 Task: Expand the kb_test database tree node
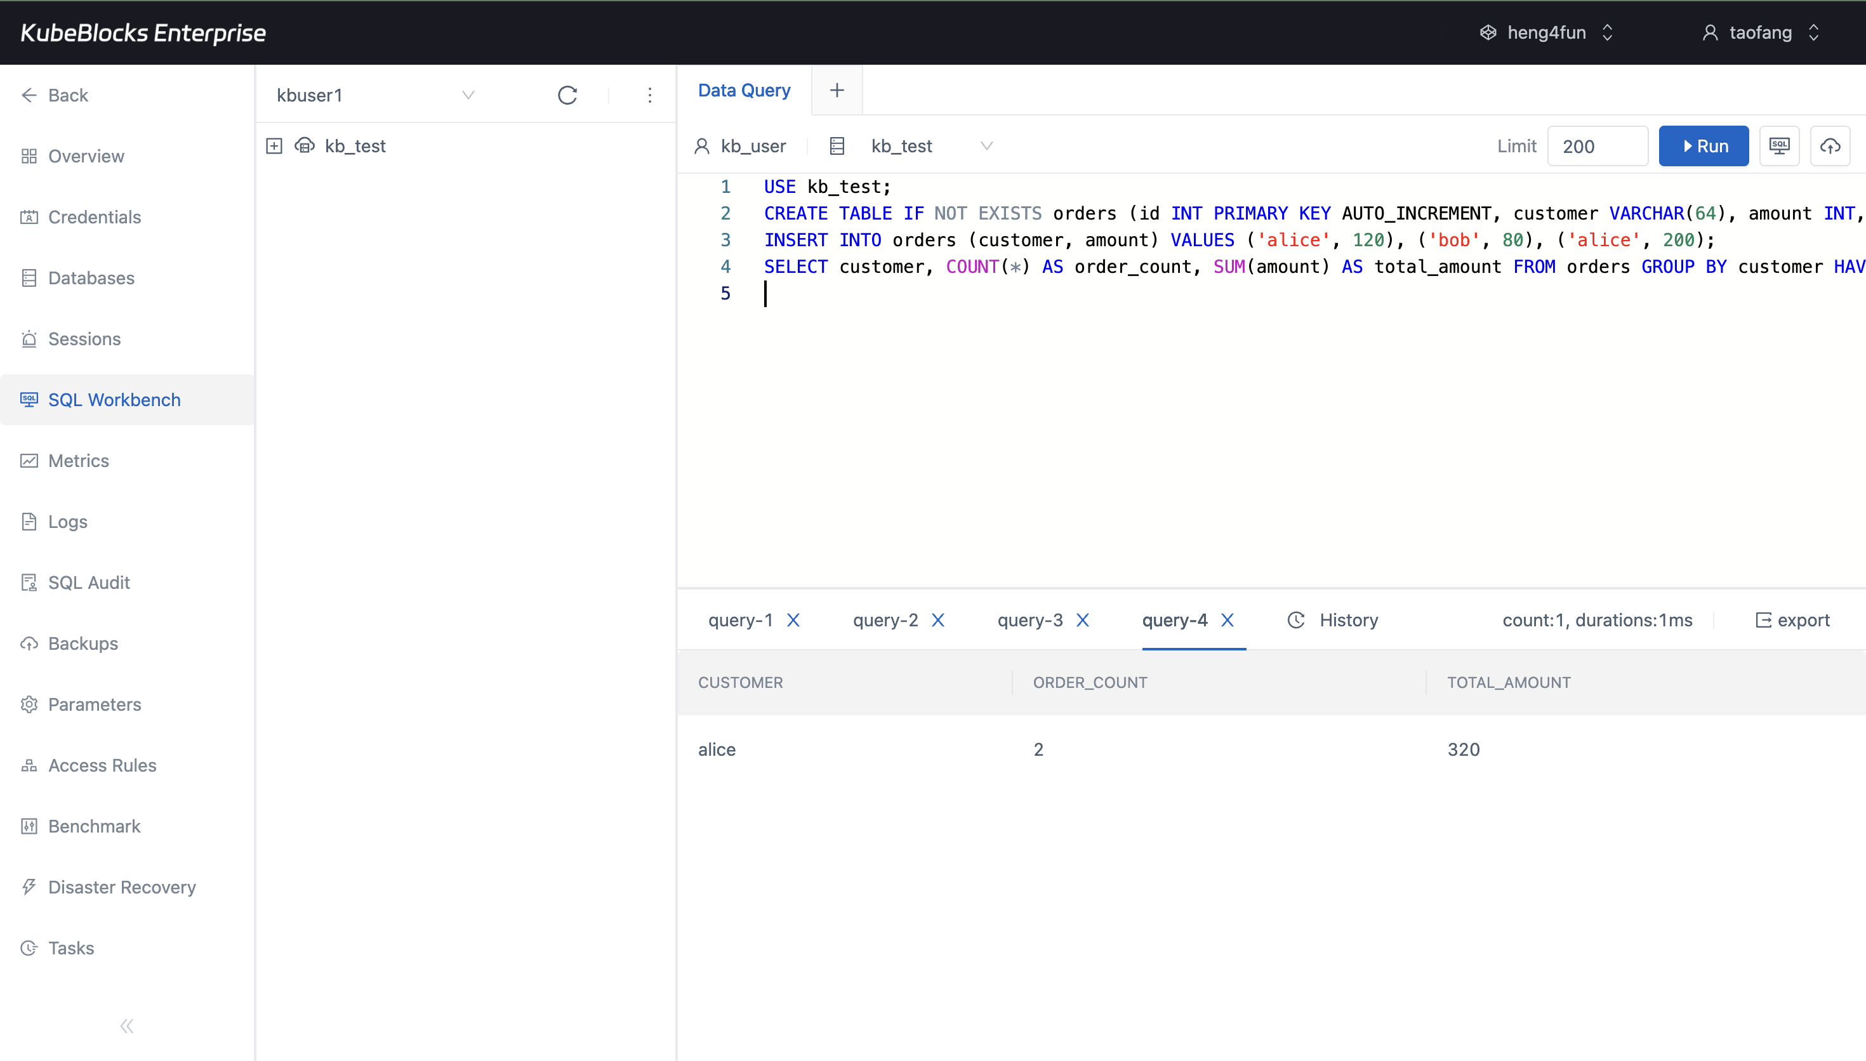click(274, 145)
